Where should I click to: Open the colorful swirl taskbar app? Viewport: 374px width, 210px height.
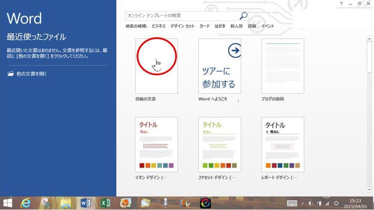[x=205, y=203]
